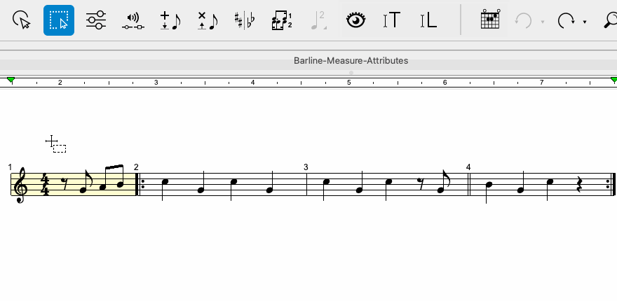Click the start repeat barline of measure 2
The width and height of the screenshot is (617, 301).
tap(140, 184)
